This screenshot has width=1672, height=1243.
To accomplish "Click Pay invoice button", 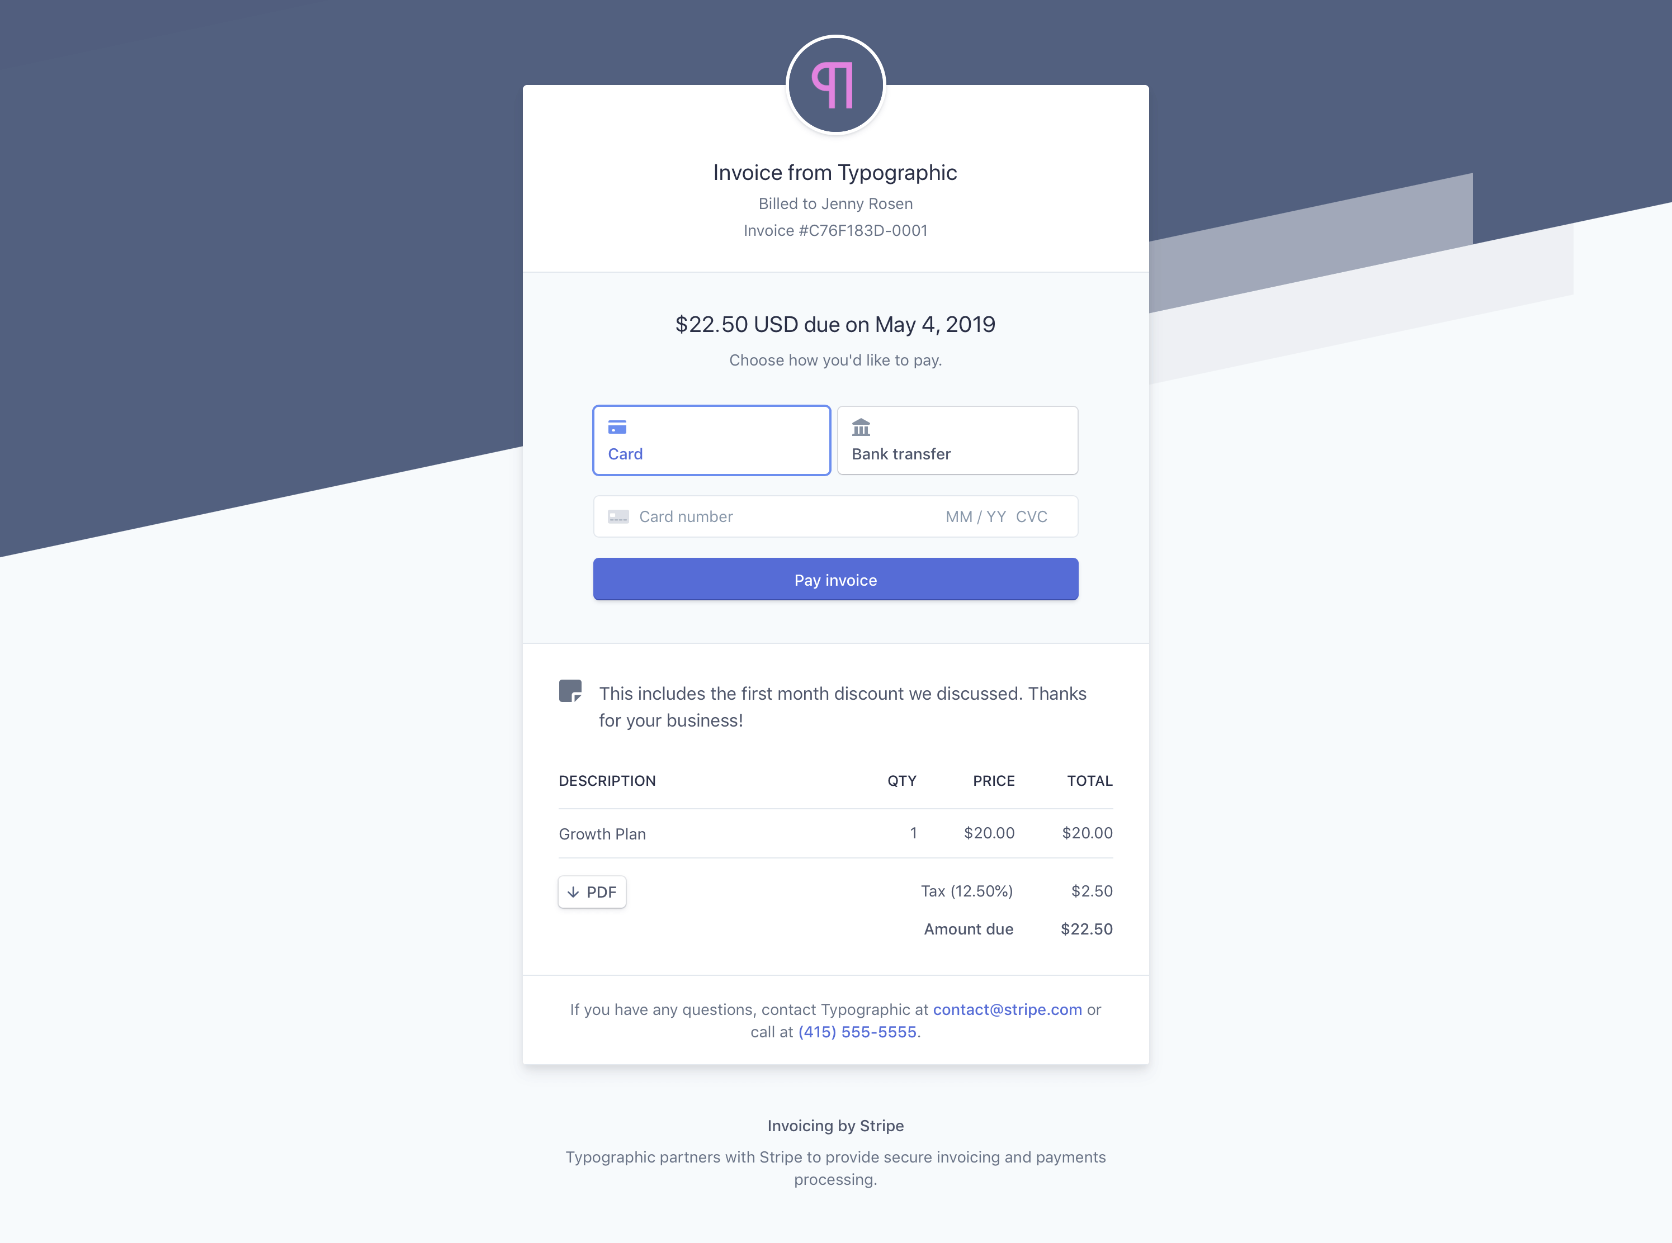I will [836, 578].
